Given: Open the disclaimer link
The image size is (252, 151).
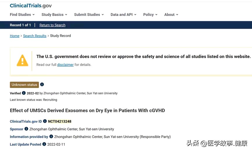Looking at the screenshot, I should (65, 64).
